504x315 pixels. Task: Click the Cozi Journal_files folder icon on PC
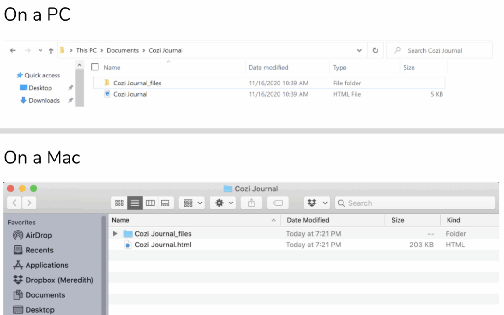coord(107,83)
